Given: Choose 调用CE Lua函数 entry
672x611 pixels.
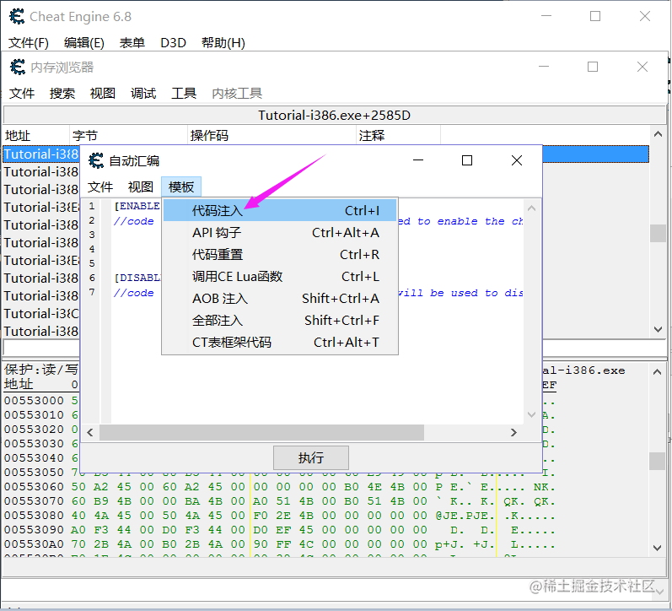Looking at the screenshot, I should click(x=280, y=276).
